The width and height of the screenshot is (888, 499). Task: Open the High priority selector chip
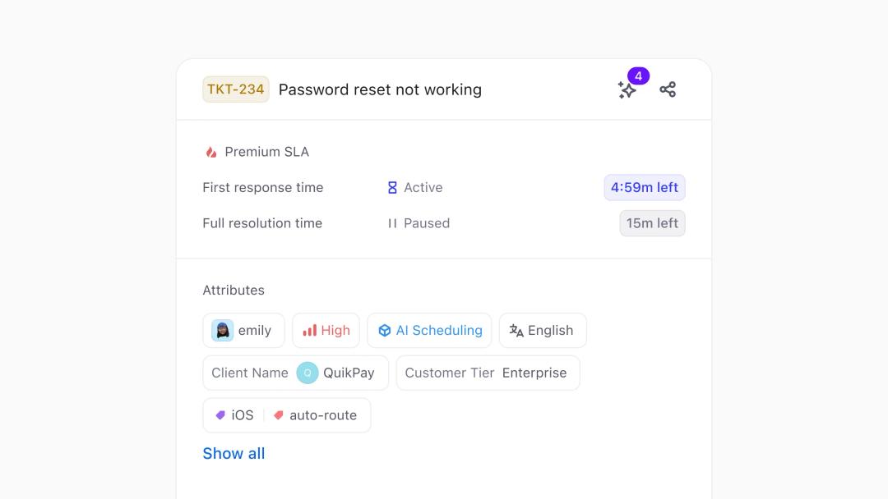coord(326,330)
